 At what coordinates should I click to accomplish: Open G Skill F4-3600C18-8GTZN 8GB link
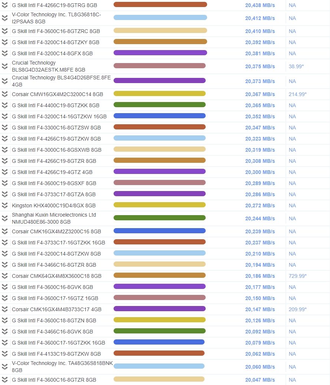[54, 320]
